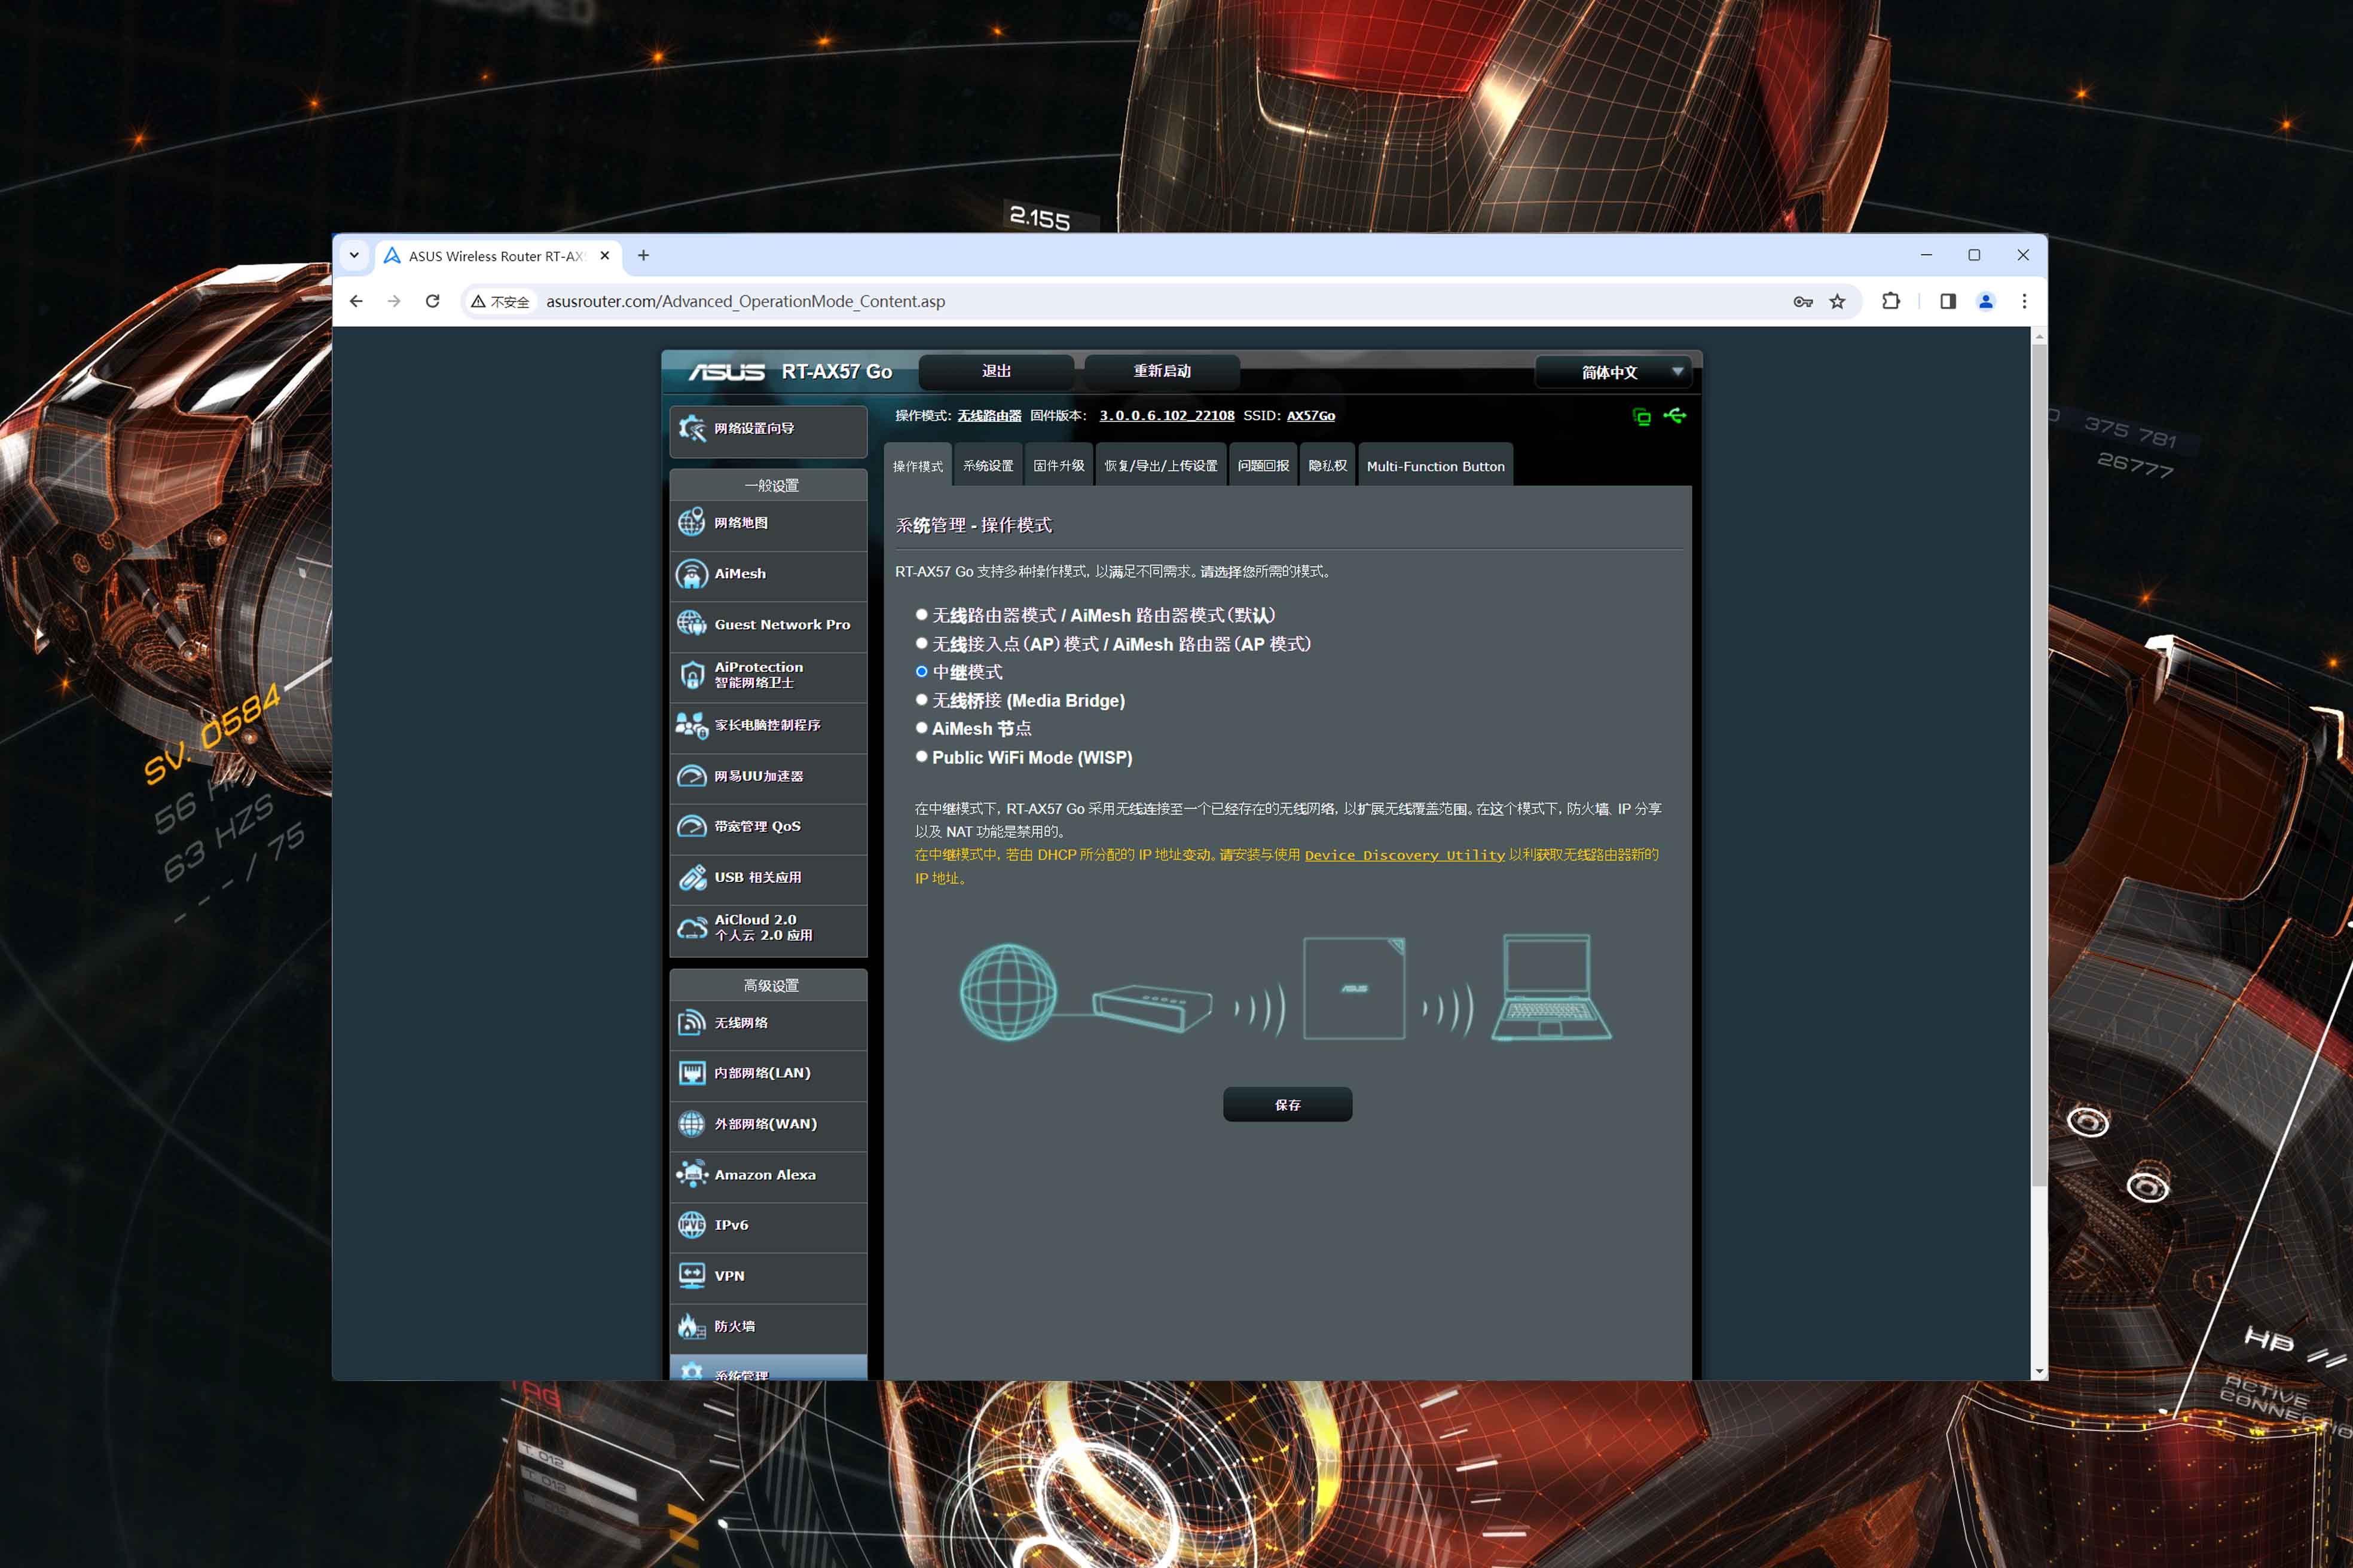The width and height of the screenshot is (2353, 1568).
Task: Open the Amazon Alexa icon
Action: [x=691, y=1174]
